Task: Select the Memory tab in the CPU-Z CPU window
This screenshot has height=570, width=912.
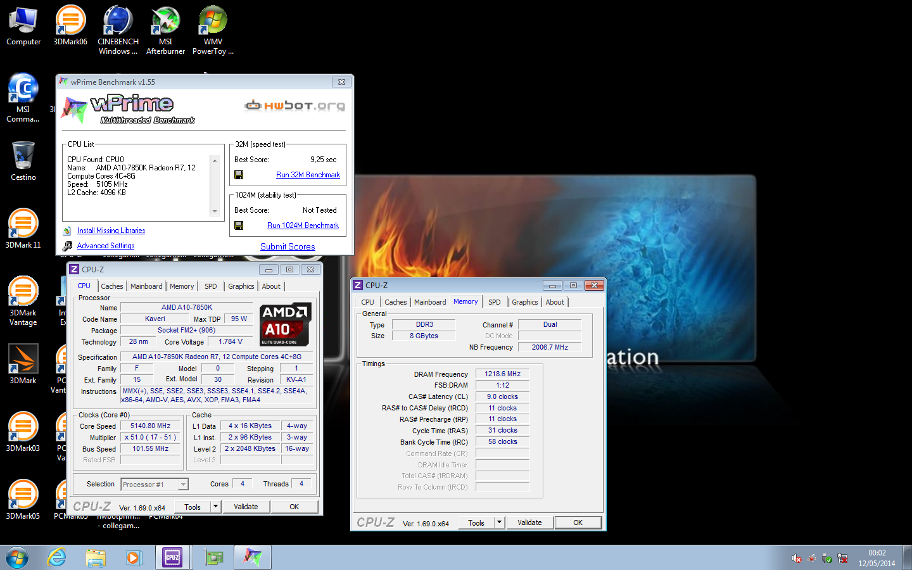Action: tap(182, 286)
